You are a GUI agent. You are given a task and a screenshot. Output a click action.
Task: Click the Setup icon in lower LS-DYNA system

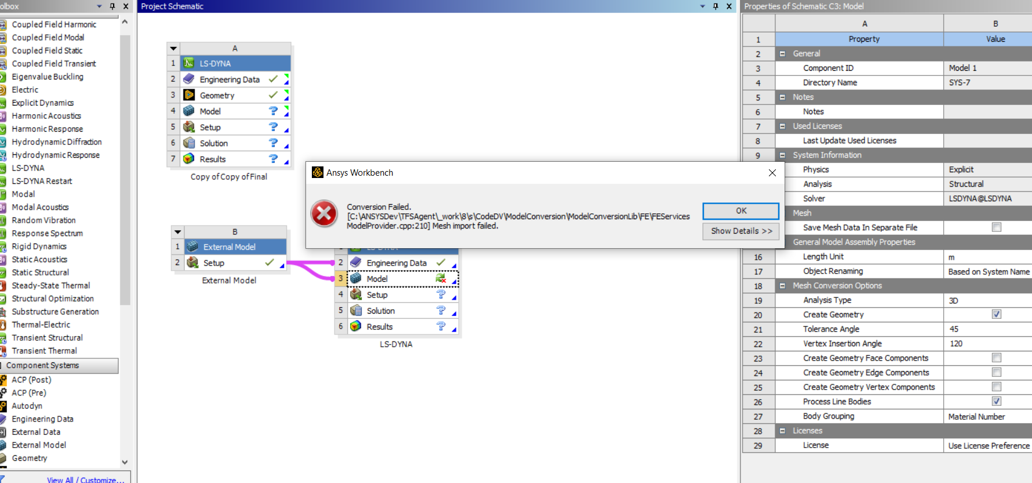tap(356, 295)
